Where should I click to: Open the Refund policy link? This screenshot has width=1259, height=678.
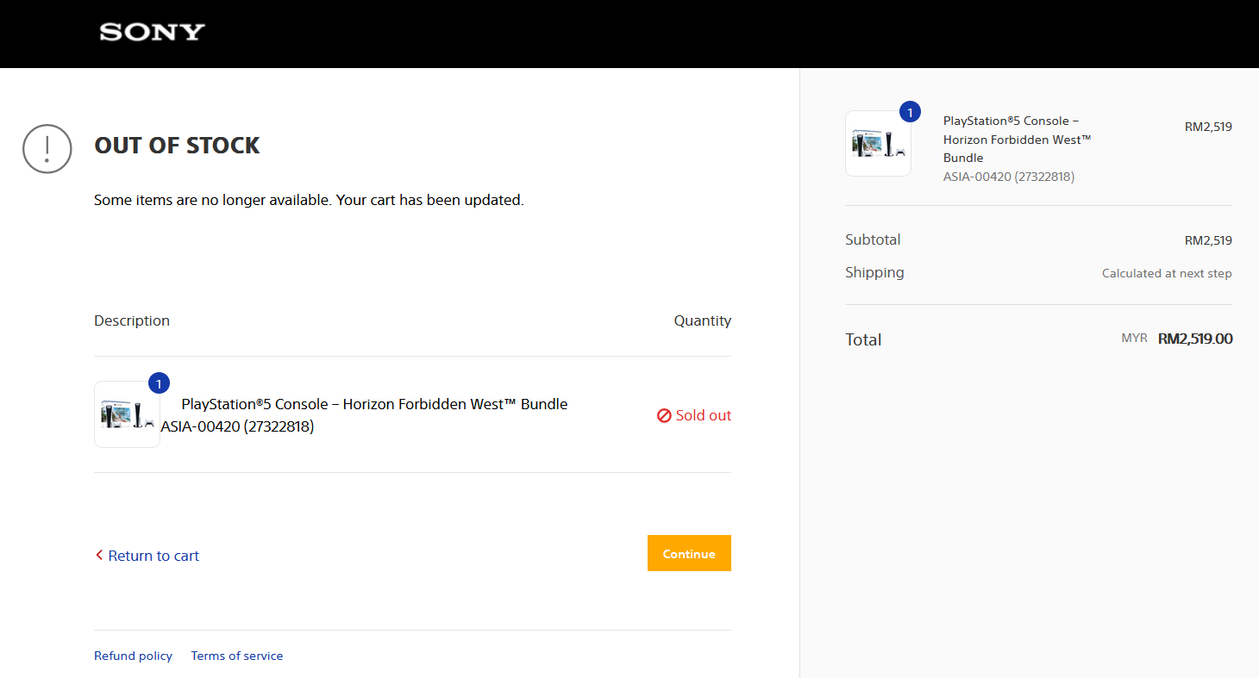[x=133, y=656]
